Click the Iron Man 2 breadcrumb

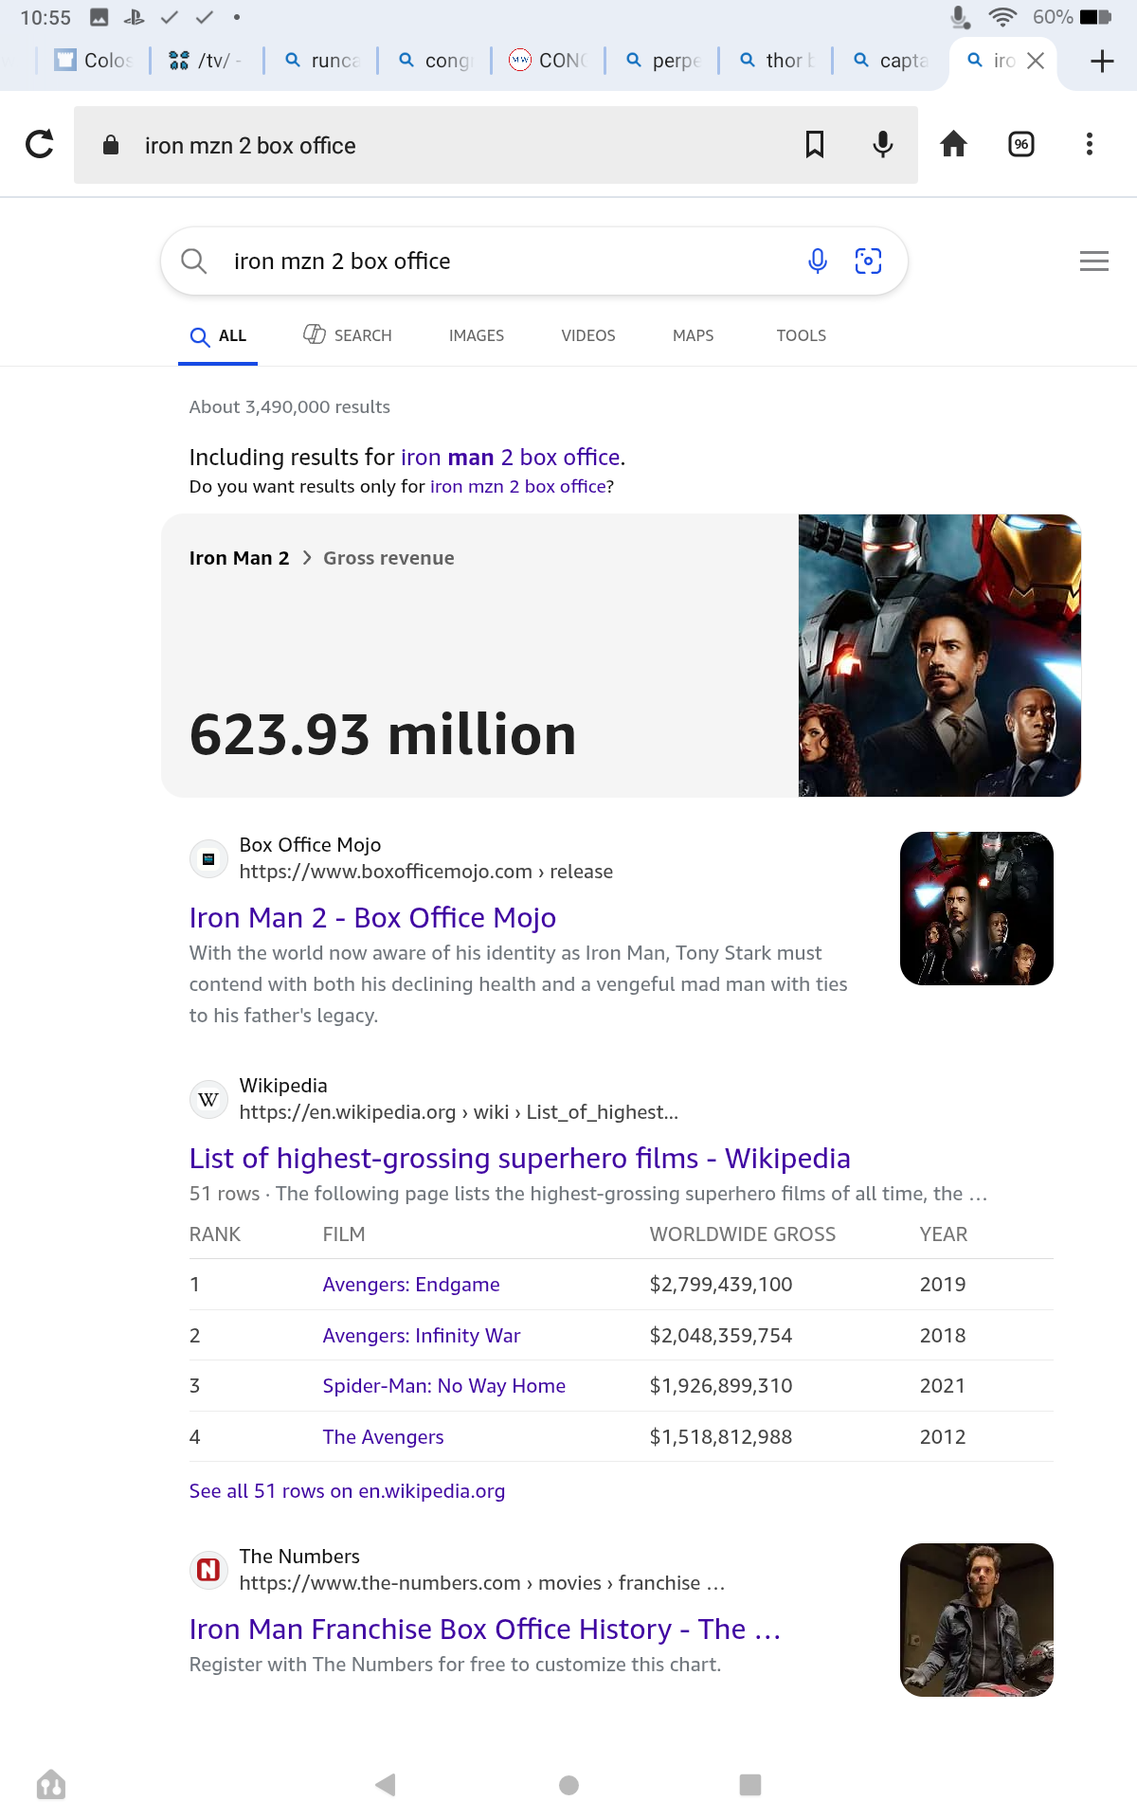(240, 558)
